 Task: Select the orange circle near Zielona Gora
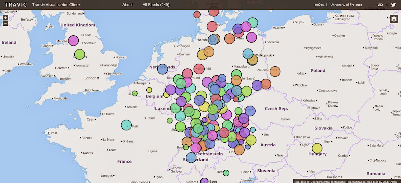coord(275,71)
